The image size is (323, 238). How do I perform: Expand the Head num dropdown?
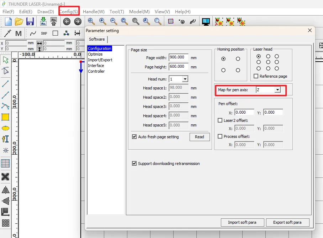(x=185, y=79)
